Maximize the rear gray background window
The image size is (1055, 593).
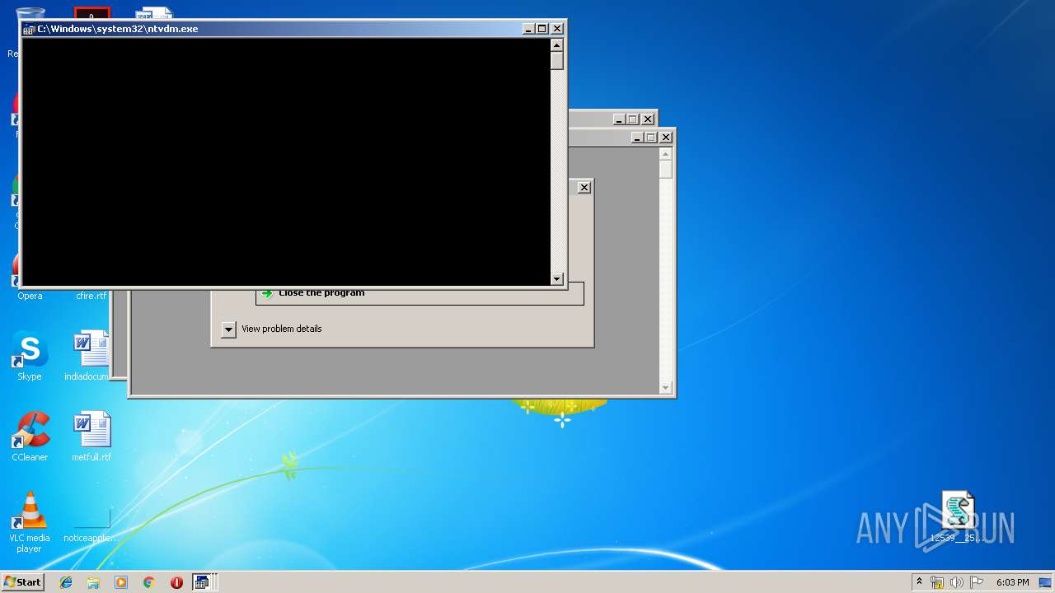pyautogui.click(x=633, y=119)
